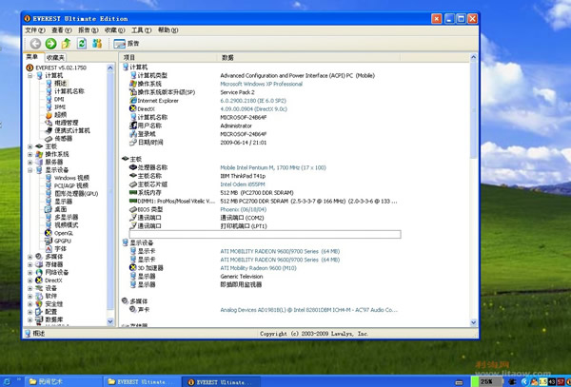The width and height of the screenshot is (571, 387).
Task: Open the 民间艺术 folder taskbar button
Action: pos(62,382)
